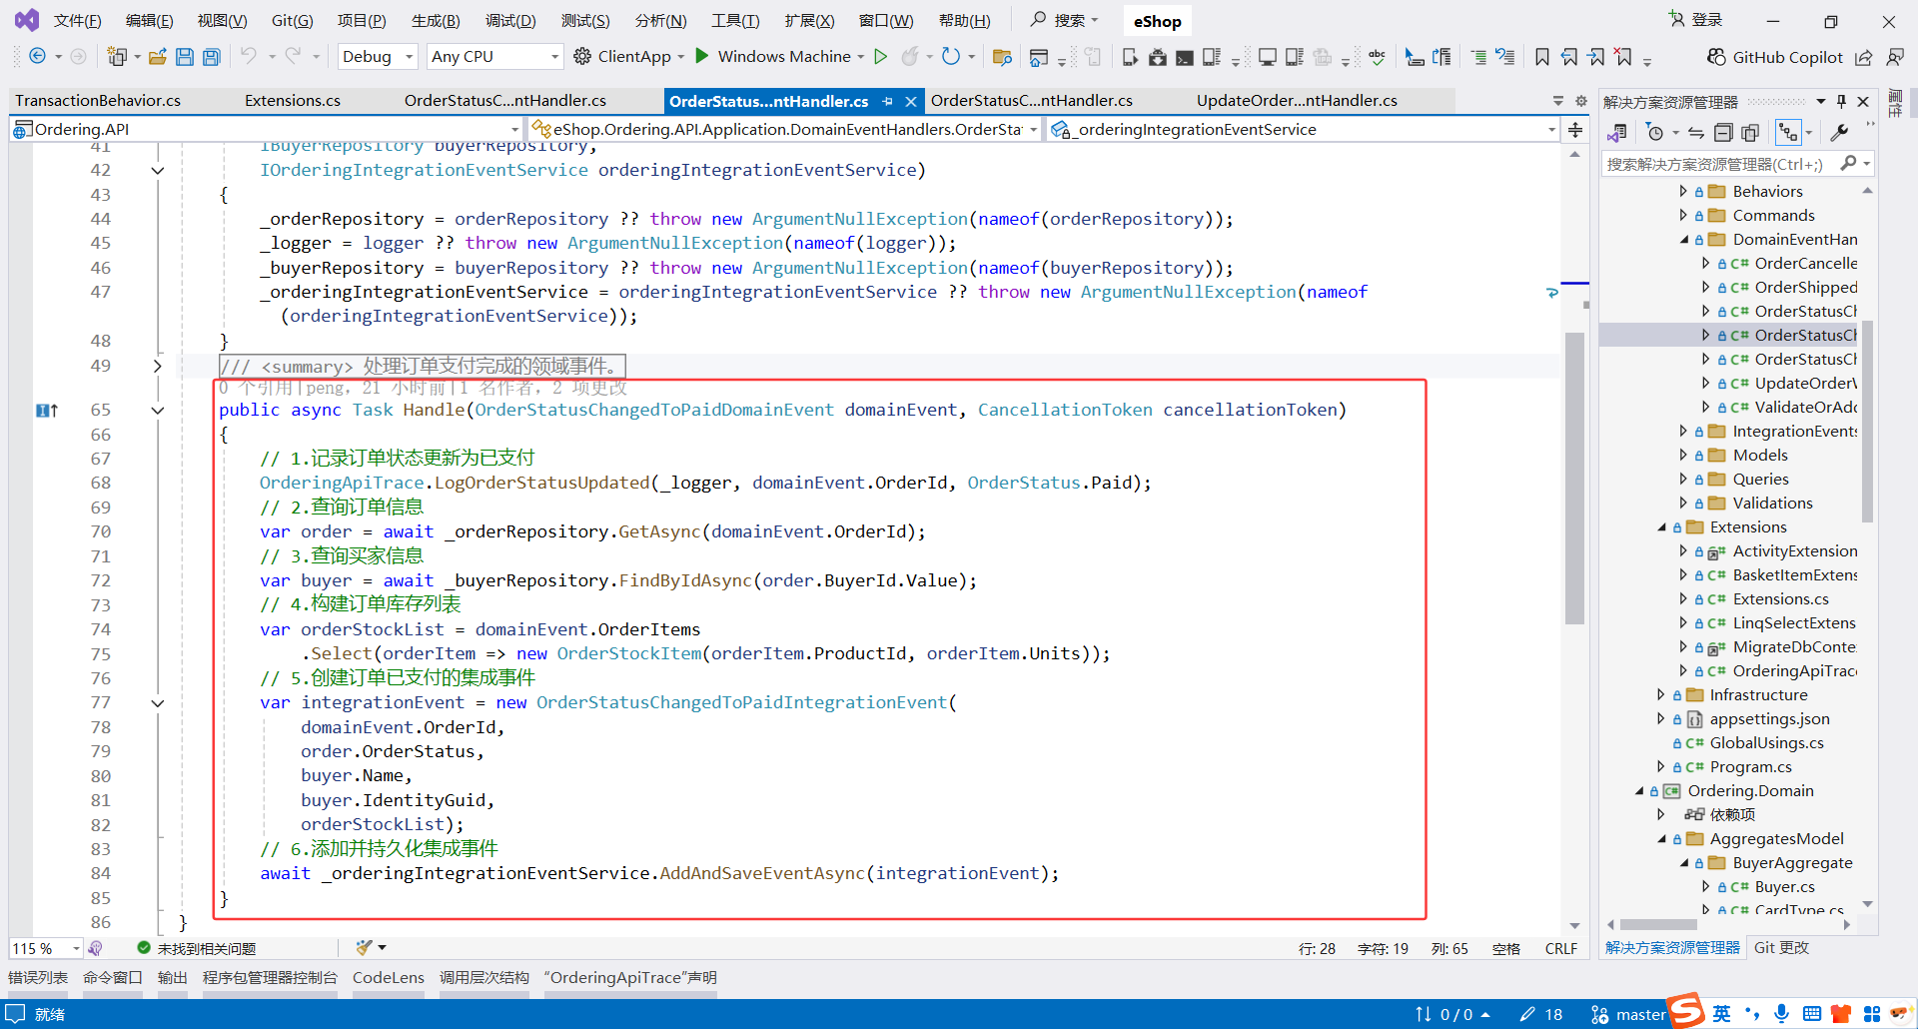Click the restart circular arrow icon
Image resolution: width=1918 pixels, height=1029 pixels.
pos(951,57)
